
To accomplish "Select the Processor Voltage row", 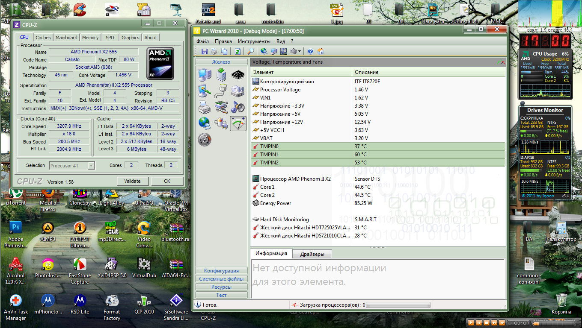I will tap(378, 90).
